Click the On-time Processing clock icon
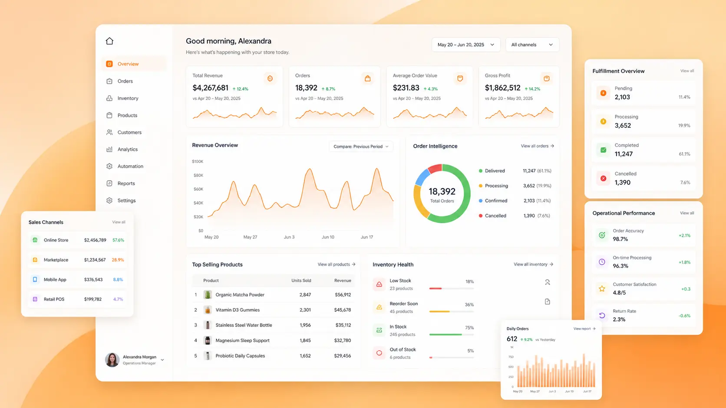The height and width of the screenshot is (408, 726). [x=602, y=262]
